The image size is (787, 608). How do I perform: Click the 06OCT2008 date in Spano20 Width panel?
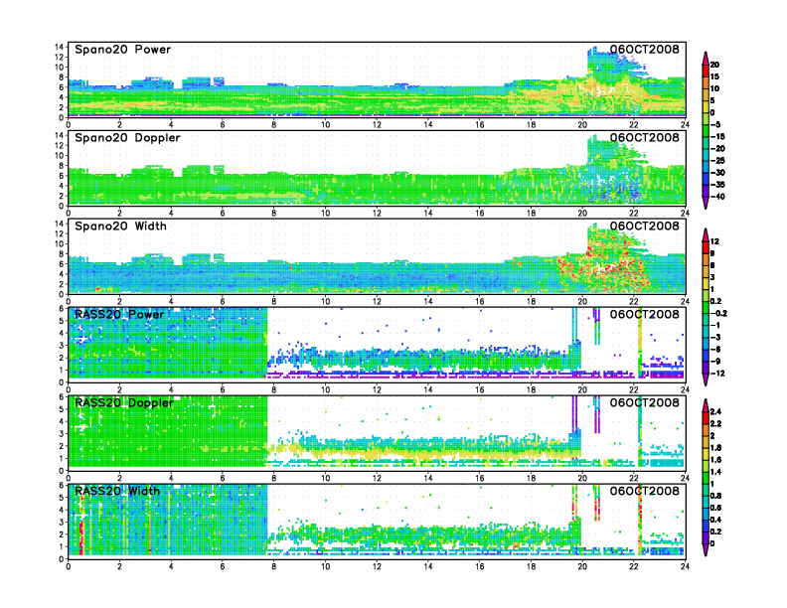645,226
